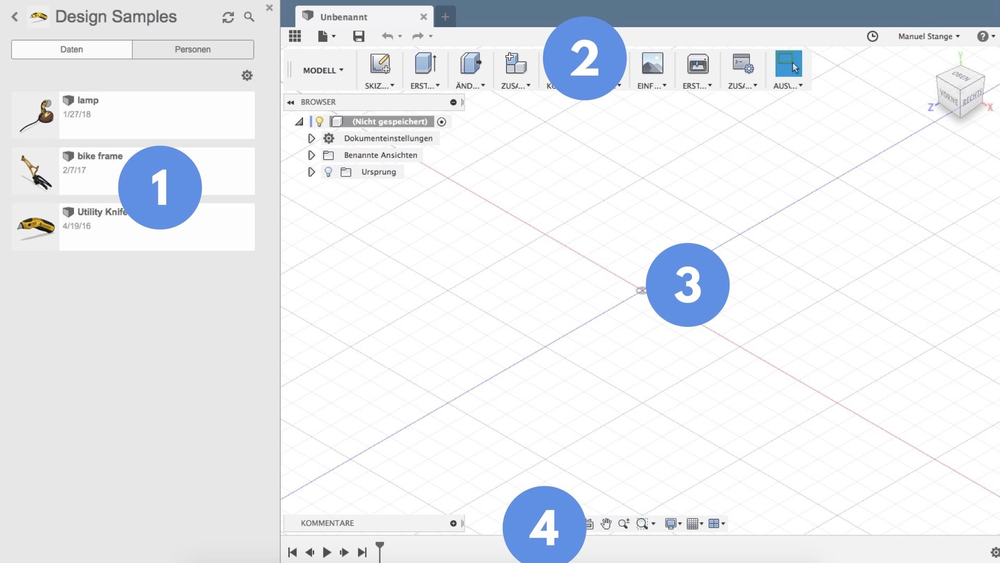Screen dimensions: 1000x563
Task: Go back from Design Samples folder
Action: pos(15,17)
